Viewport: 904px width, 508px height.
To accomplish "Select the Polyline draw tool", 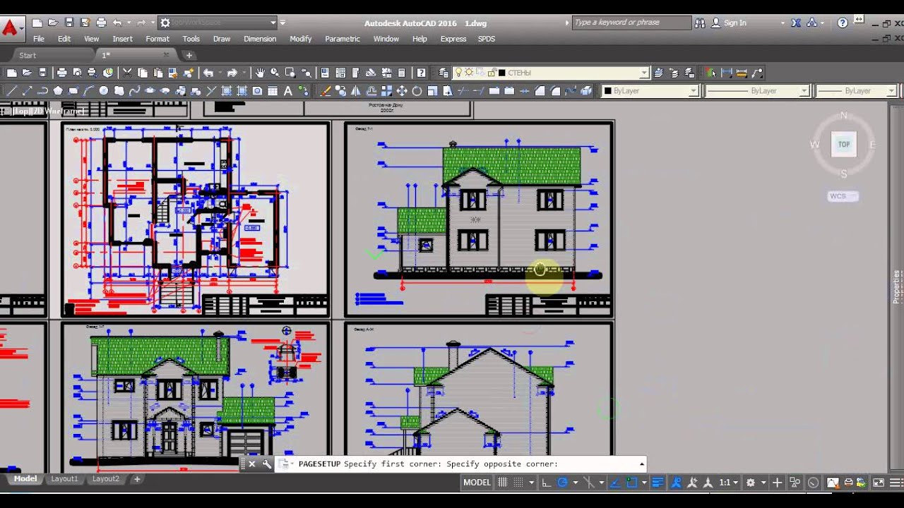I will click(42, 91).
